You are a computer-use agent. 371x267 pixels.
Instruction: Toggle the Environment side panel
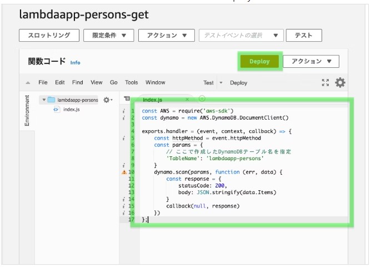click(x=27, y=110)
